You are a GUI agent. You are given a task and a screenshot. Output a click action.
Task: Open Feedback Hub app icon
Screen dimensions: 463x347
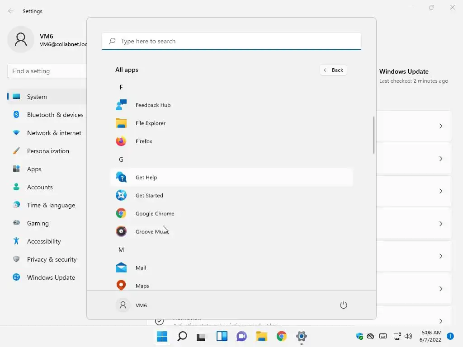(121, 105)
